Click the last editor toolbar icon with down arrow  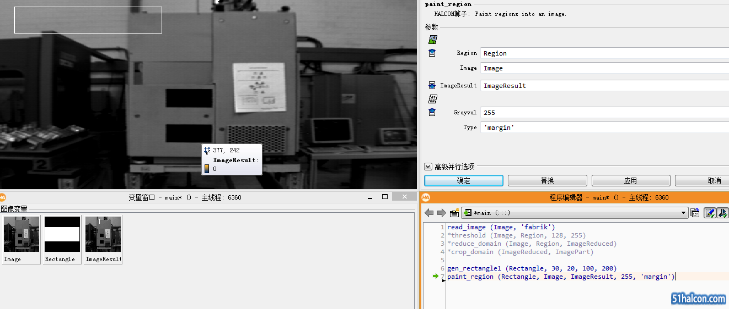click(722, 213)
